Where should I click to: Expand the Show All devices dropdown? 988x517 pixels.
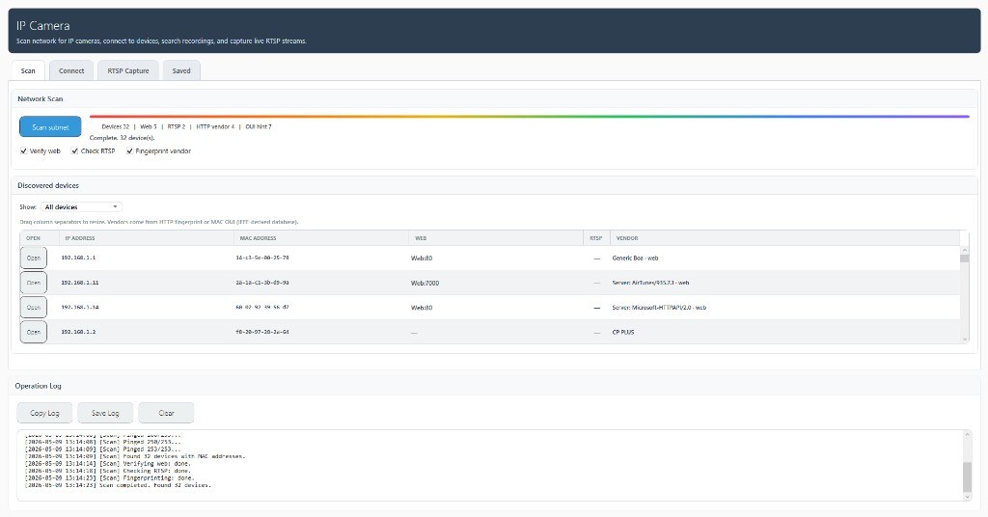[81, 206]
